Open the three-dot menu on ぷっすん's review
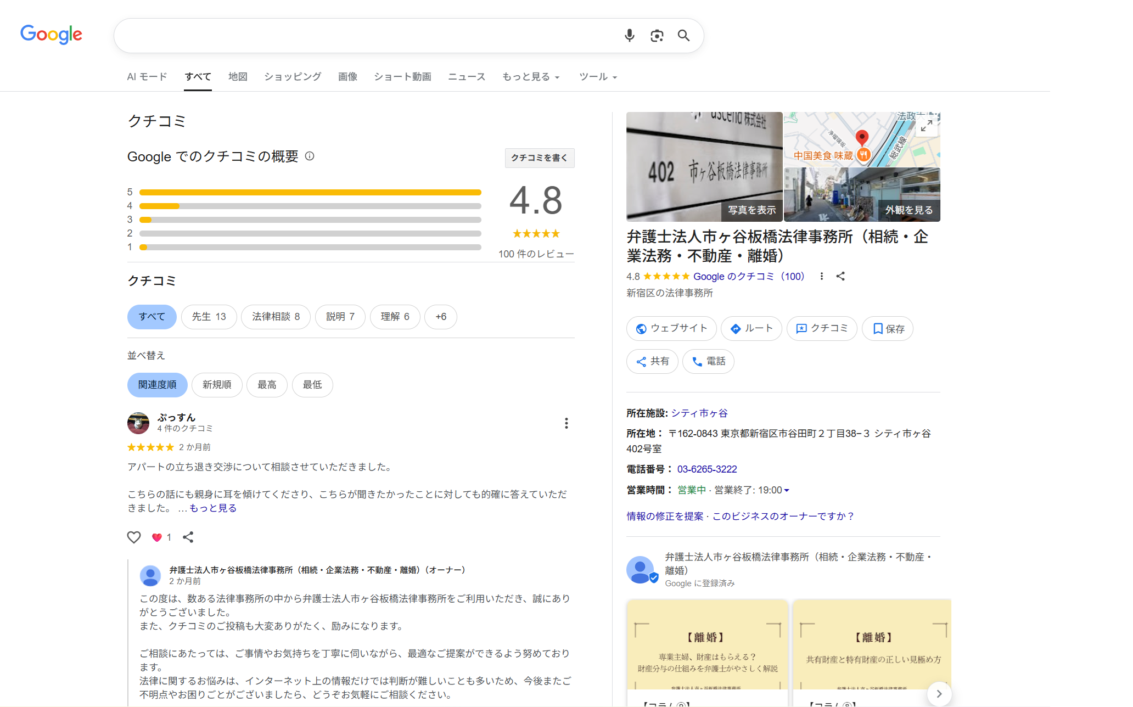The image size is (1133, 707). tap(566, 423)
